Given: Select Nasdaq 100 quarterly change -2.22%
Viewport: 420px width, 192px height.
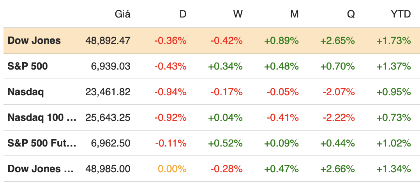Looking at the screenshot, I should click(338, 117).
